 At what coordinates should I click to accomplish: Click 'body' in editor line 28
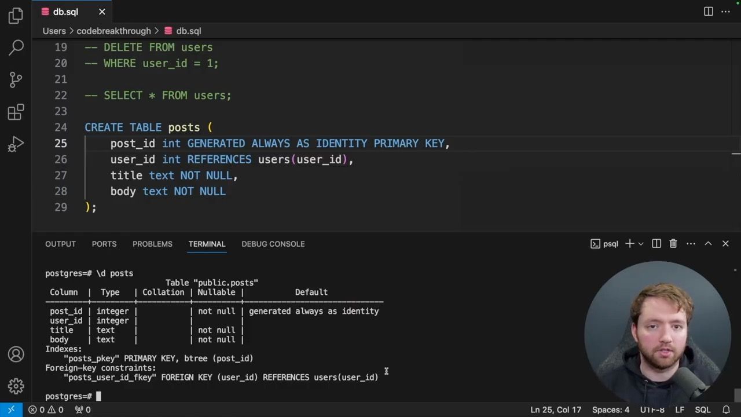coord(123,191)
